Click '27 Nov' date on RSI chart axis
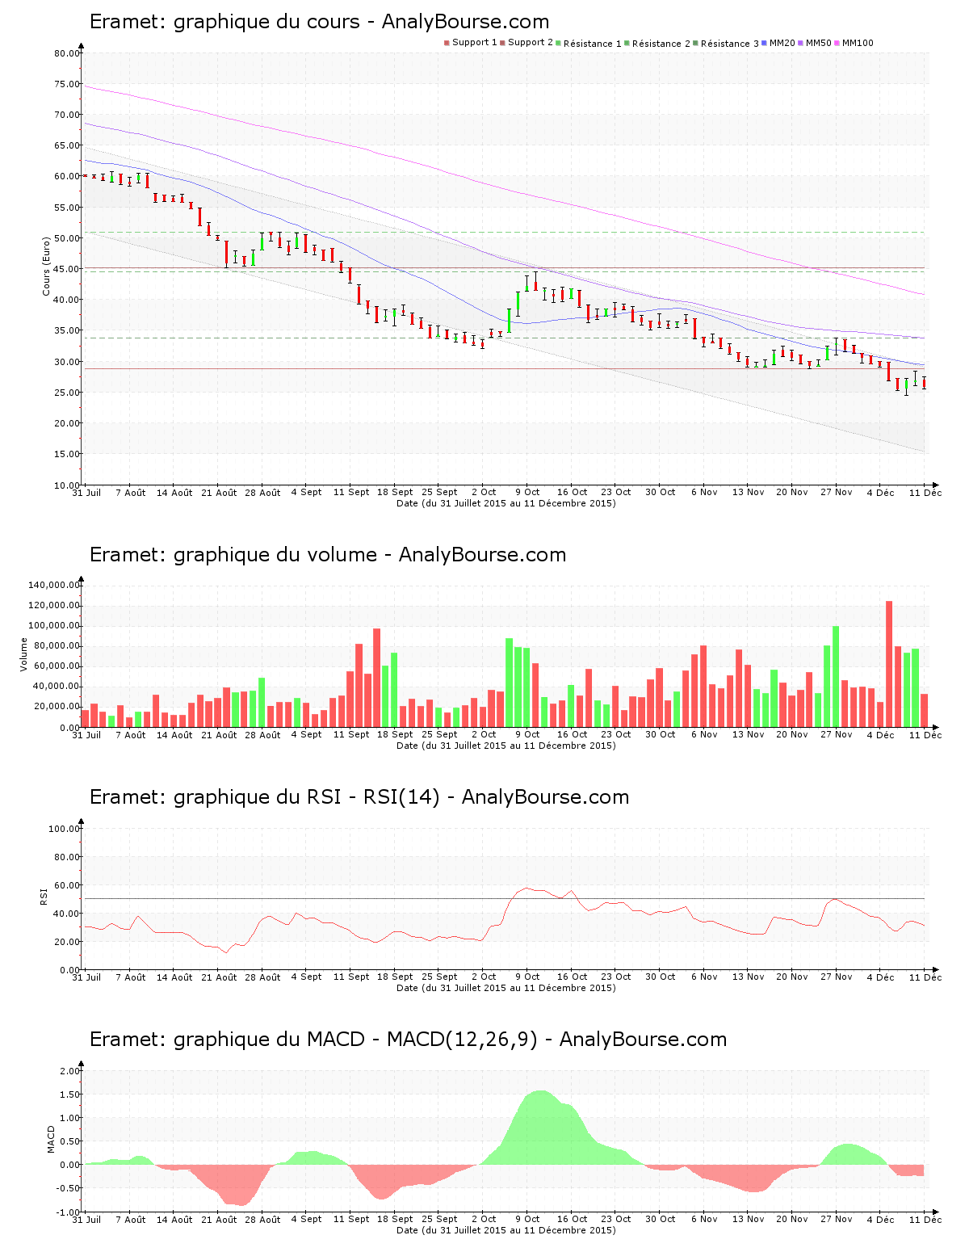The height and width of the screenshot is (1252, 969). tap(837, 977)
